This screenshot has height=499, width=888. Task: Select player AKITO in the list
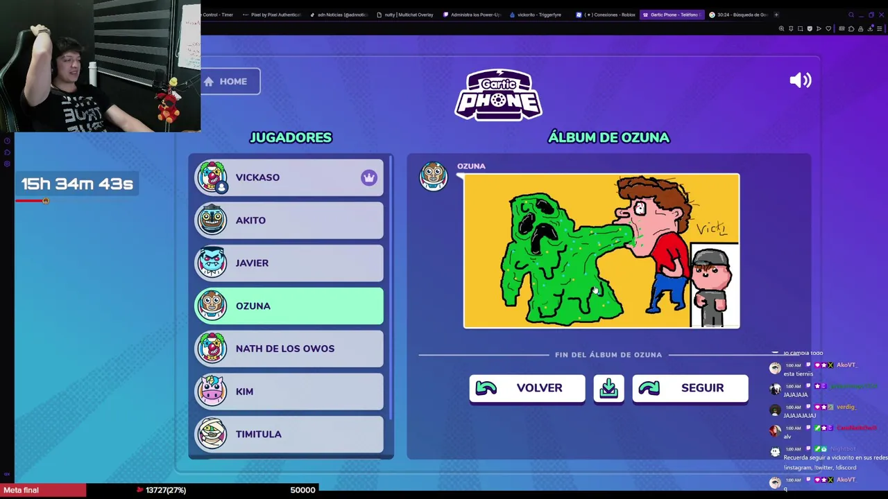click(x=289, y=220)
